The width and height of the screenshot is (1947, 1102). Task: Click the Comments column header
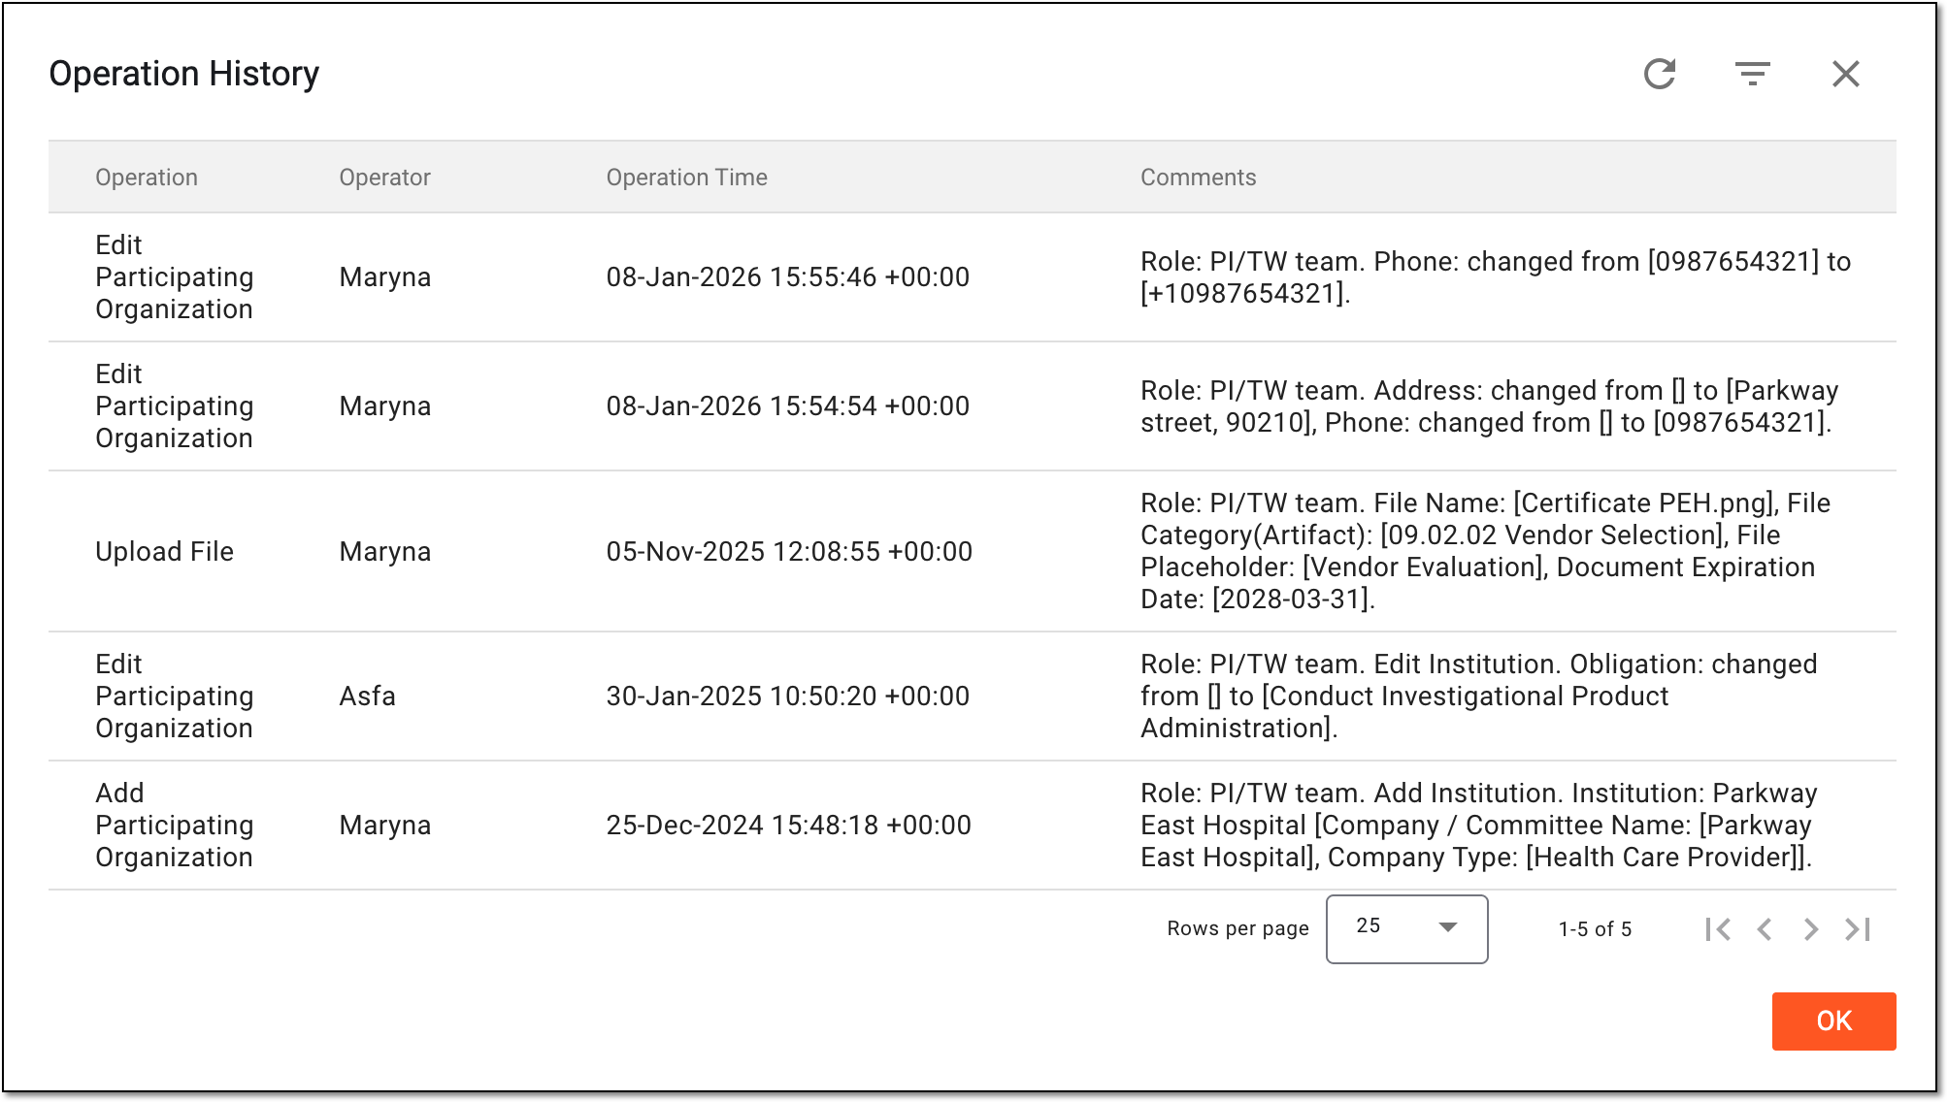tap(1198, 178)
